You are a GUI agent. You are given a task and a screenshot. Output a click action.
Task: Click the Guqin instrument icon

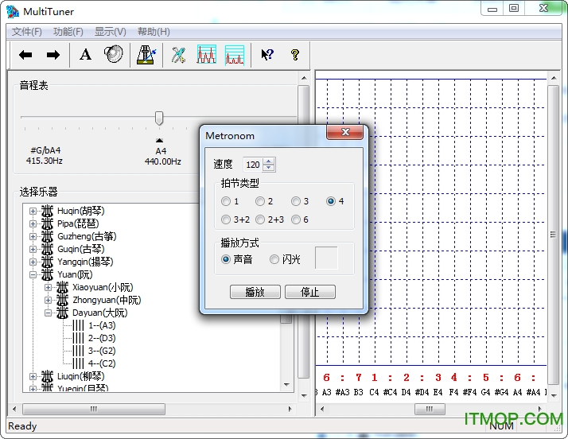[47, 249]
